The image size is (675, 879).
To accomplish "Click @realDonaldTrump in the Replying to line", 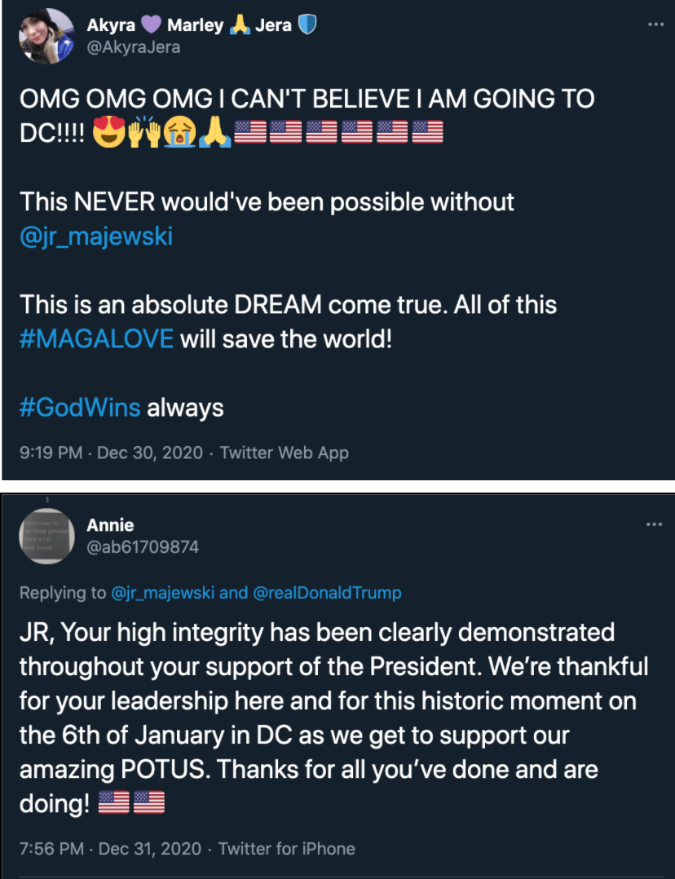I will (327, 593).
